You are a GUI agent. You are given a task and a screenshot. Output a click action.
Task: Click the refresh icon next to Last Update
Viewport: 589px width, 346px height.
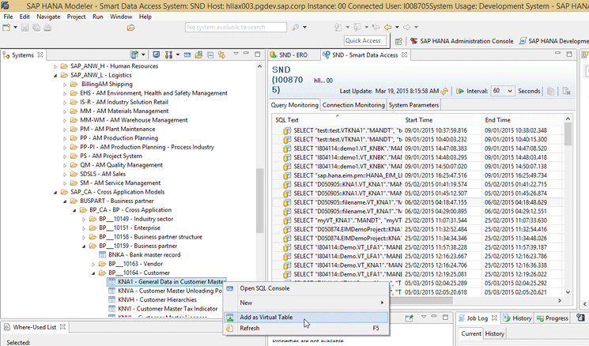pos(445,91)
